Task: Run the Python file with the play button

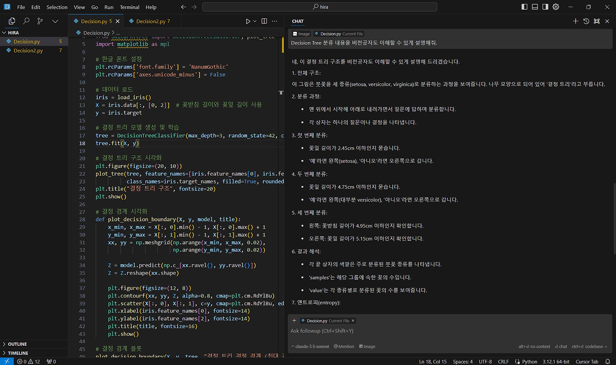Action: [x=248, y=21]
